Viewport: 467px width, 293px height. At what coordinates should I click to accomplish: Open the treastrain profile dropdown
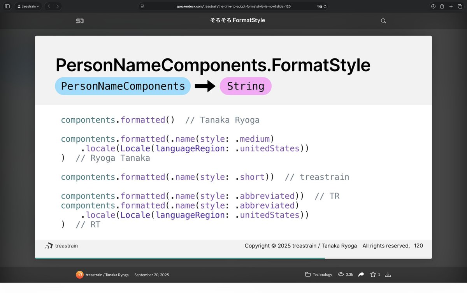[x=28, y=6]
